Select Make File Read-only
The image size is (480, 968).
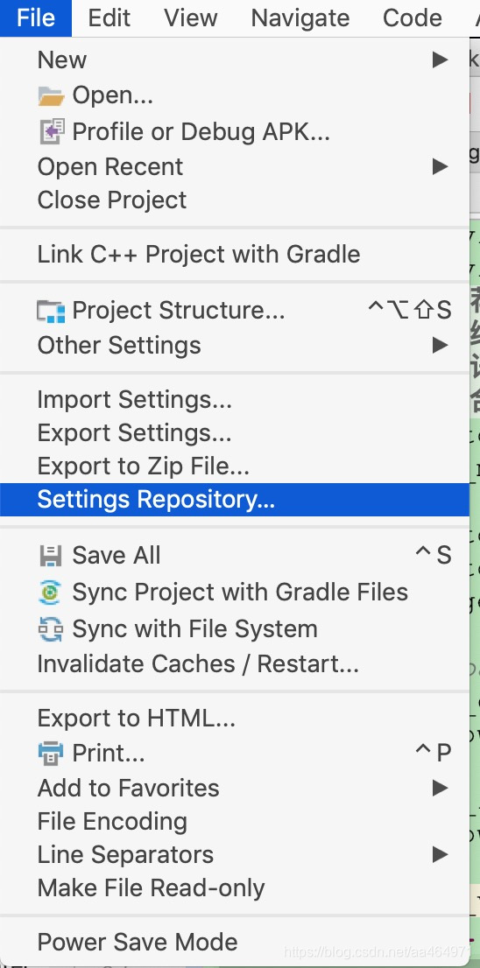235,888
